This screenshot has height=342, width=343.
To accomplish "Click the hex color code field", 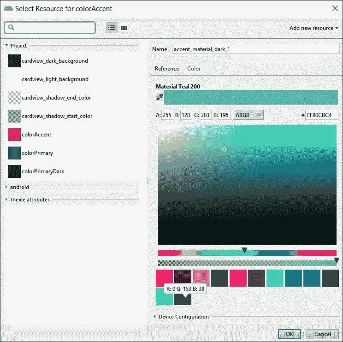I will click(322, 115).
